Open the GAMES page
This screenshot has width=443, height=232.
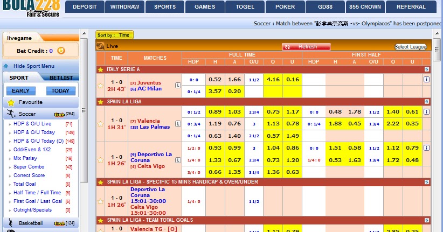click(x=205, y=7)
